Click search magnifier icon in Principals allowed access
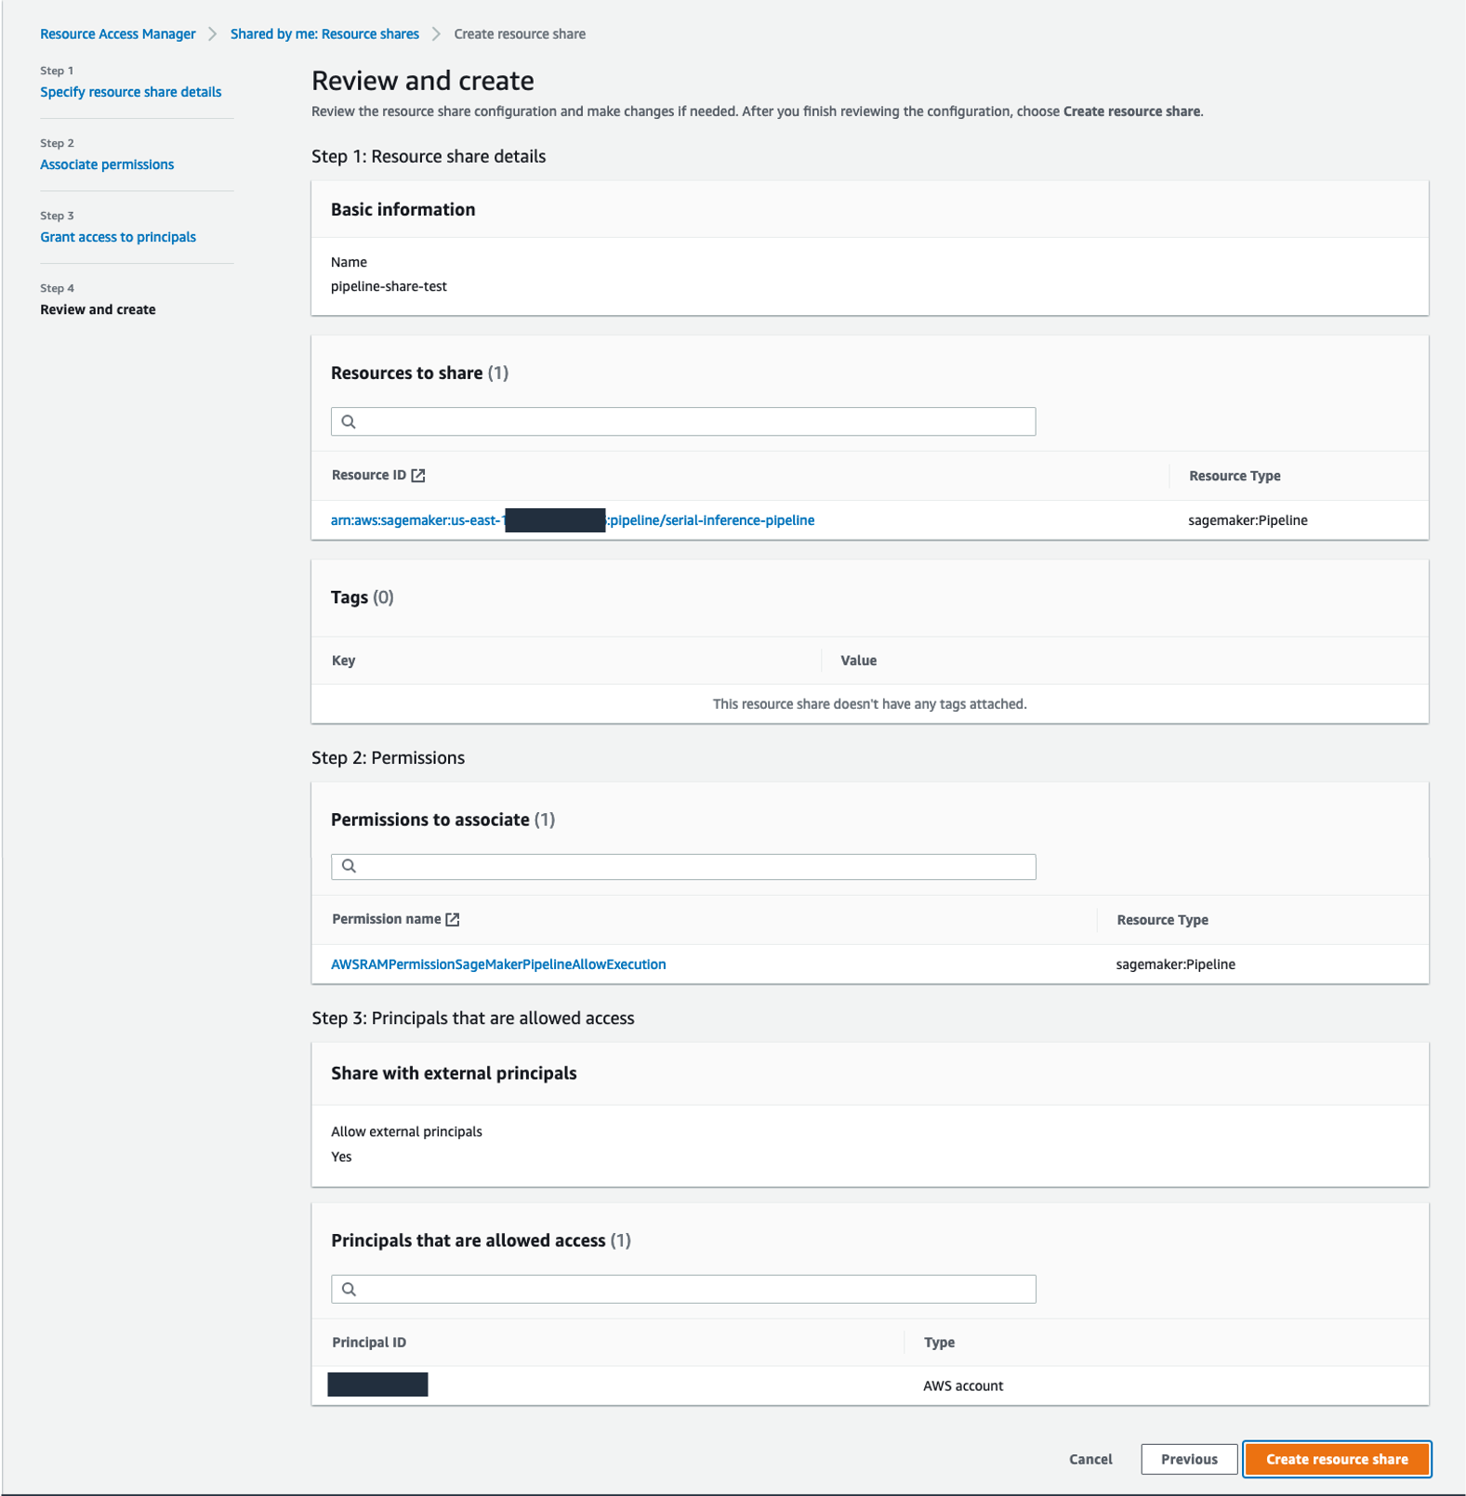This screenshot has height=1496, width=1466. (349, 1289)
